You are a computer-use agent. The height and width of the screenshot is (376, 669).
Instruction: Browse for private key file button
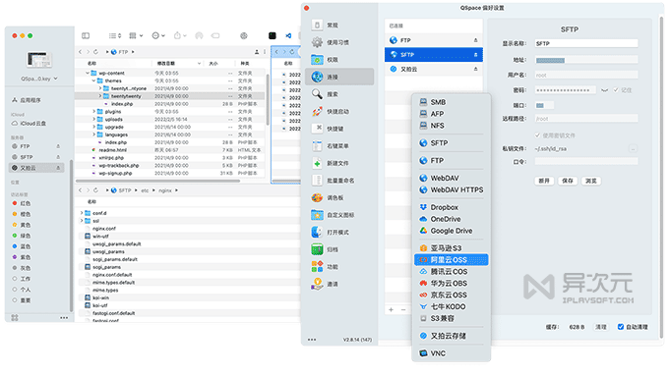coord(633,148)
